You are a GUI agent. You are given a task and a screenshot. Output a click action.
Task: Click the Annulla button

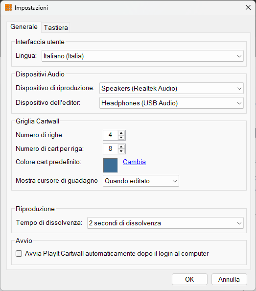(x=229, y=279)
